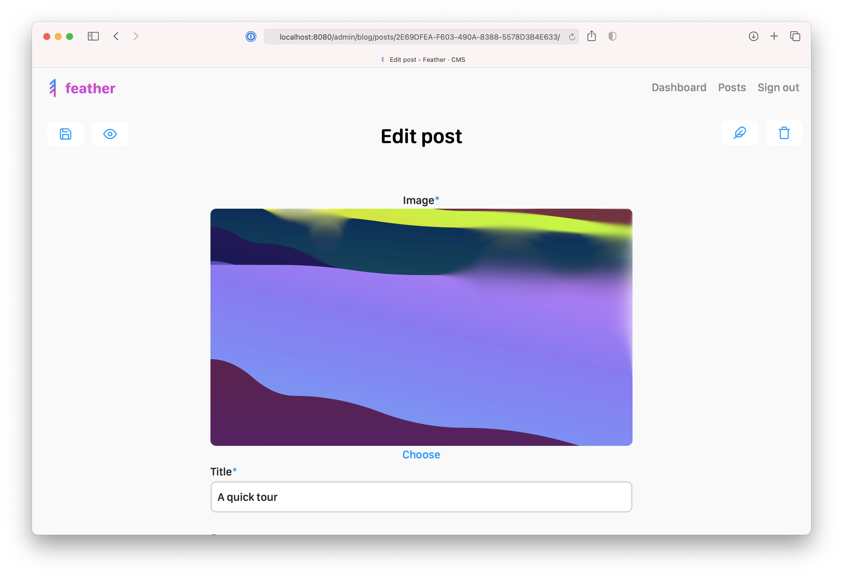Save the post using the save icon
The image size is (843, 577).
(x=66, y=134)
